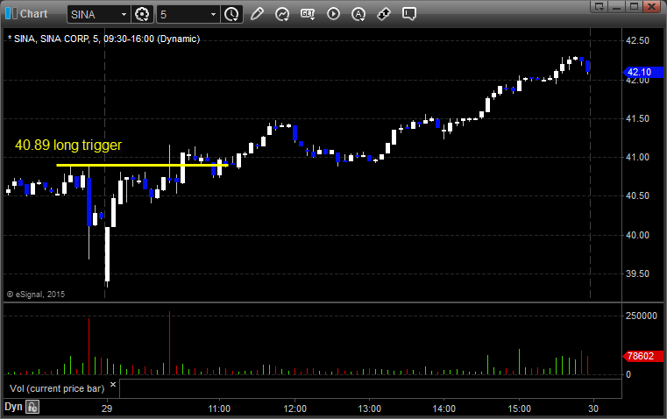Toggle the Dyn dynamic mode label
The height and width of the screenshot is (419, 667).
[x=13, y=407]
